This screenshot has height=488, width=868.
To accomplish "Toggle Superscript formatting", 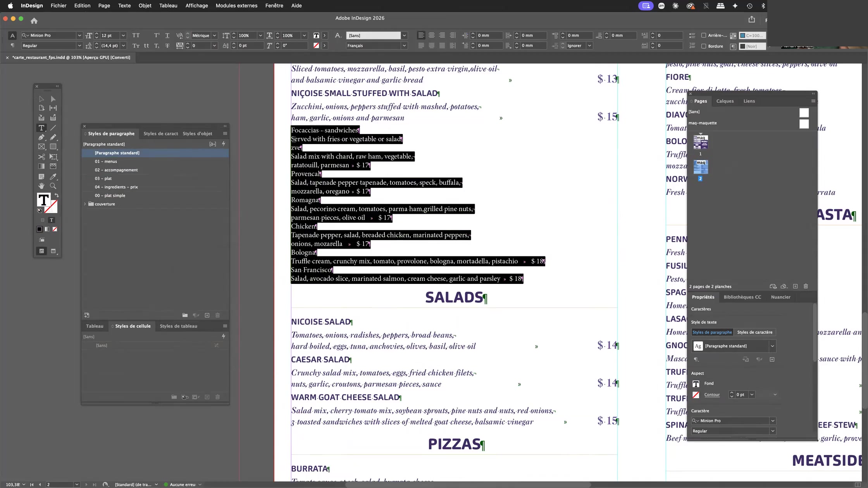I will tap(157, 35).
